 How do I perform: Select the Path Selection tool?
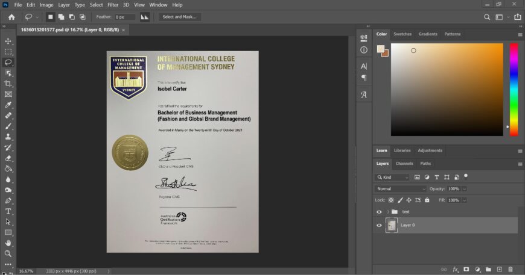pyautogui.click(x=8, y=222)
